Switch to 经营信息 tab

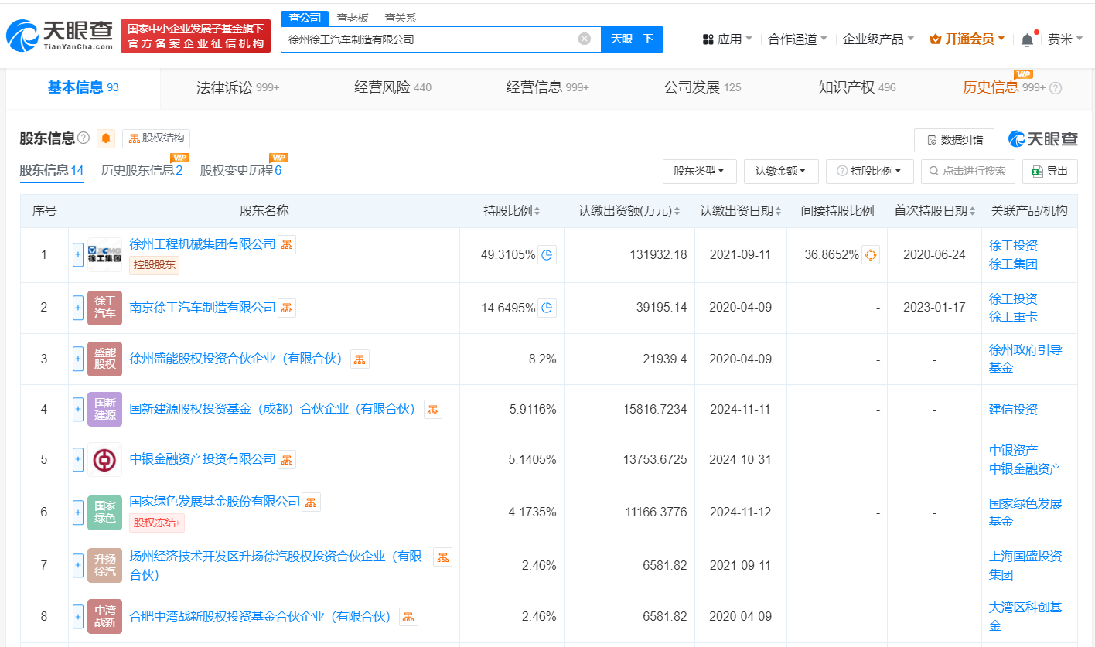click(547, 88)
